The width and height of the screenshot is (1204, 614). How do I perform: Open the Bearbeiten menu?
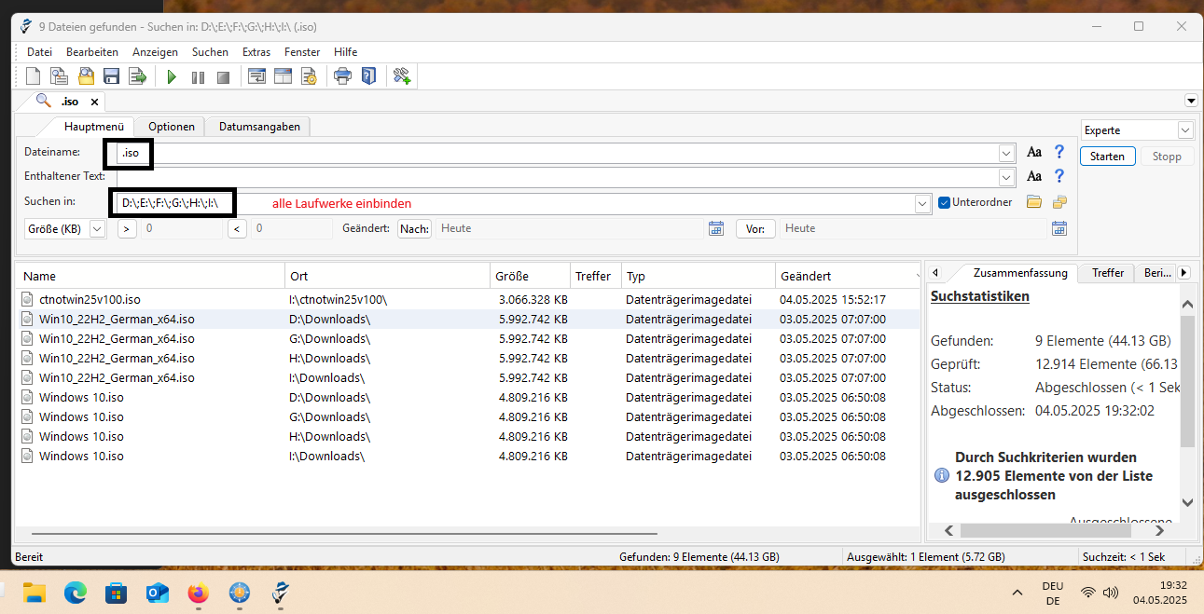92,52
